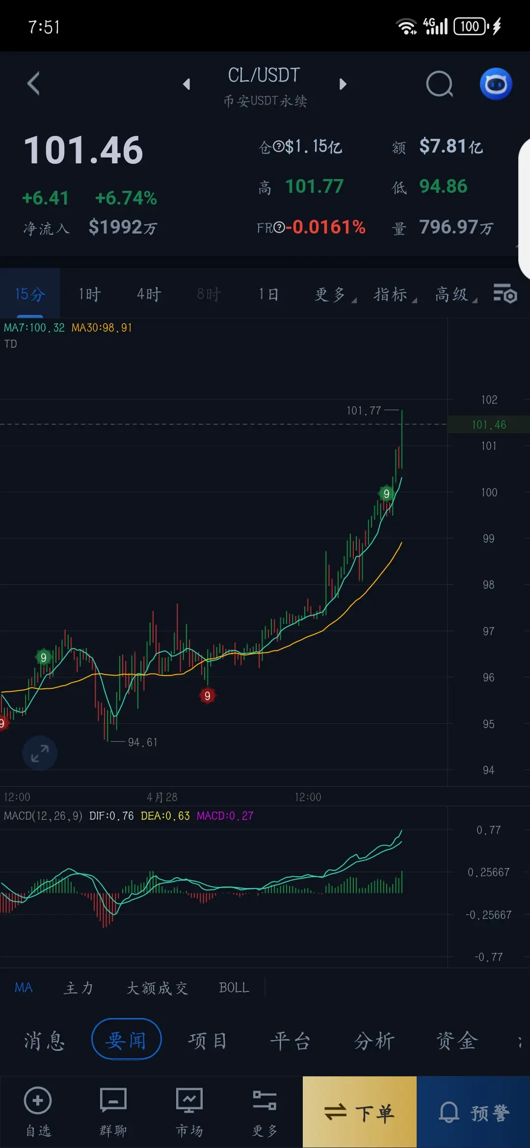The image size is (530, 1148).
Task: Tap the MACD(12,26,9) label
Action: (43, 816)
